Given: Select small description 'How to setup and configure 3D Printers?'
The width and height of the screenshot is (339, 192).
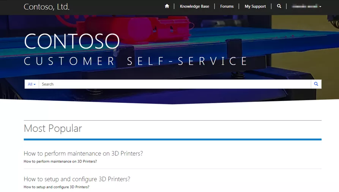Looking at the screenshot, I should [x=57, y=187].
